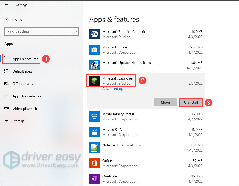
Task: Click the 5/6/2022 install date
Action: (195, 84)
